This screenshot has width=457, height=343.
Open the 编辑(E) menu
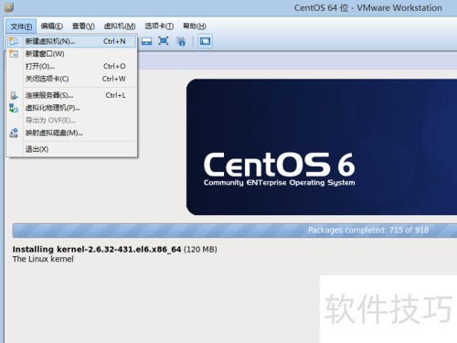coord(52,27)
